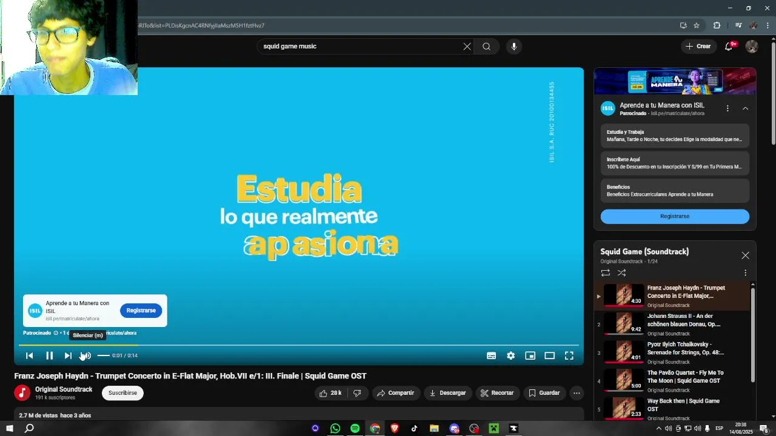Bookmark this page with the star icon
The height and width of the screenshot is (436, 776).
pos(697,25)
